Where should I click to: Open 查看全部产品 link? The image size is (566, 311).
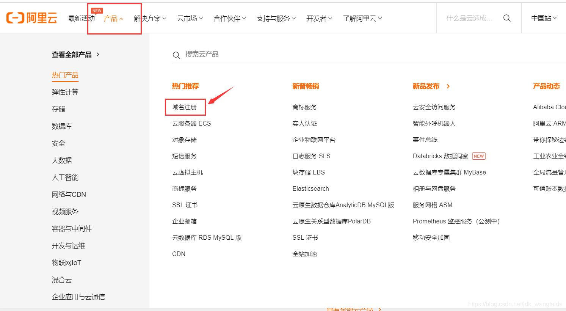(x=72, y=54)
